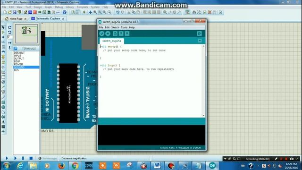Click Open Project folder icon in Proteus
This screenshot has width=302, height=170.
click(10, 12)
